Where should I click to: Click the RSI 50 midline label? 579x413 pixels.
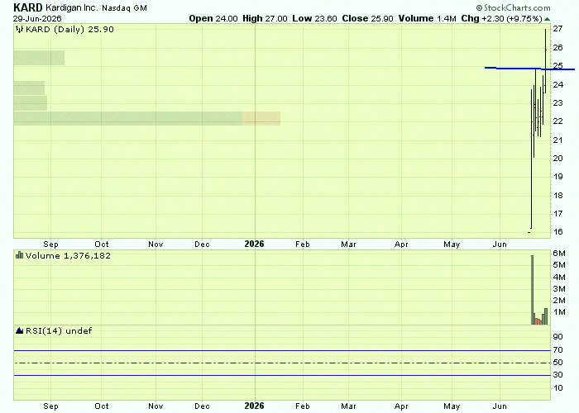click(558, 363)
